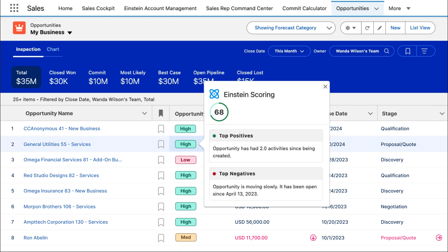Click the Einstein score 68 progress ring
The height and width of the screenshot is (252, 448).
219,112
